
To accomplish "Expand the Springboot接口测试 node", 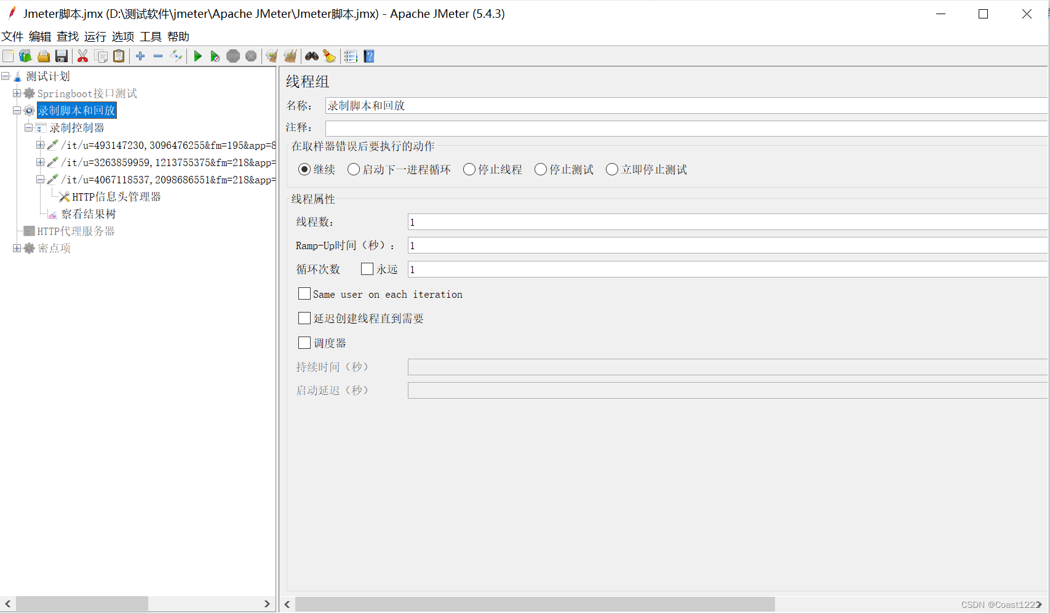I will (17, 94).
